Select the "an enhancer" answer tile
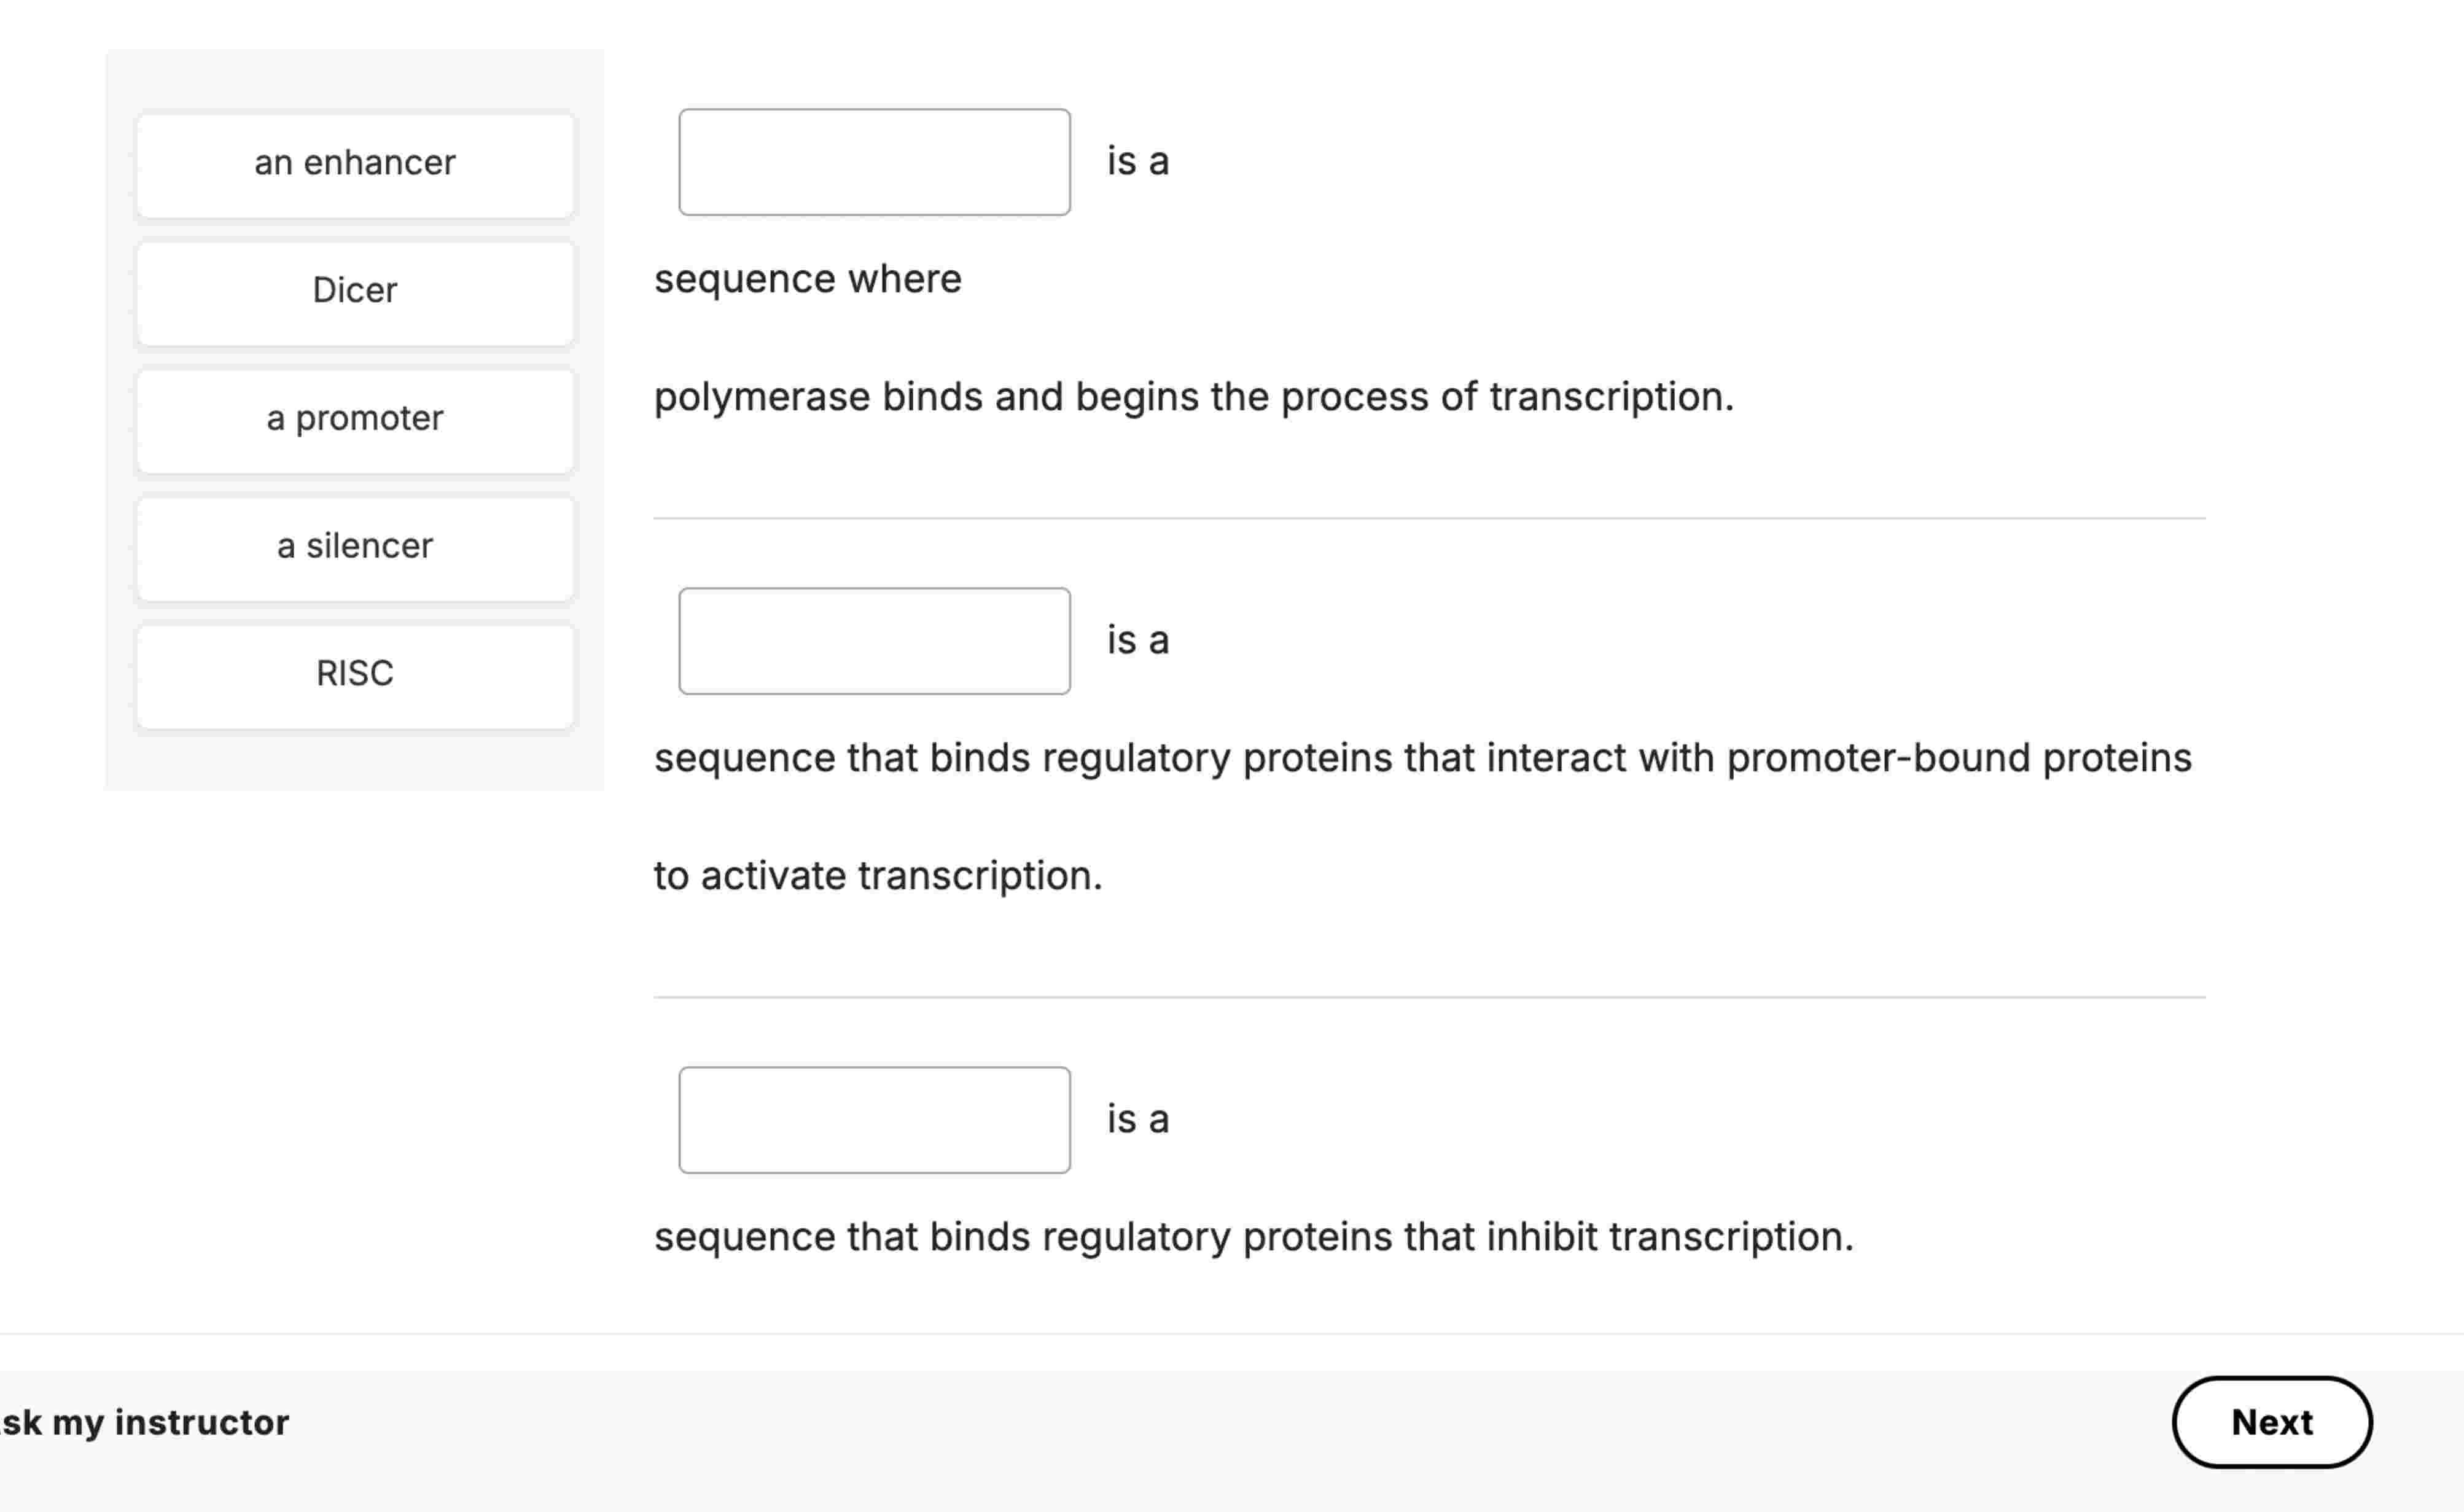The image size is (2464, 1512). (x=354, y=163)
